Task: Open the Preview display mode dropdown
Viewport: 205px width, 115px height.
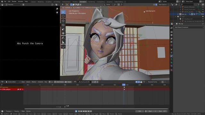Action: click(13, 4)
